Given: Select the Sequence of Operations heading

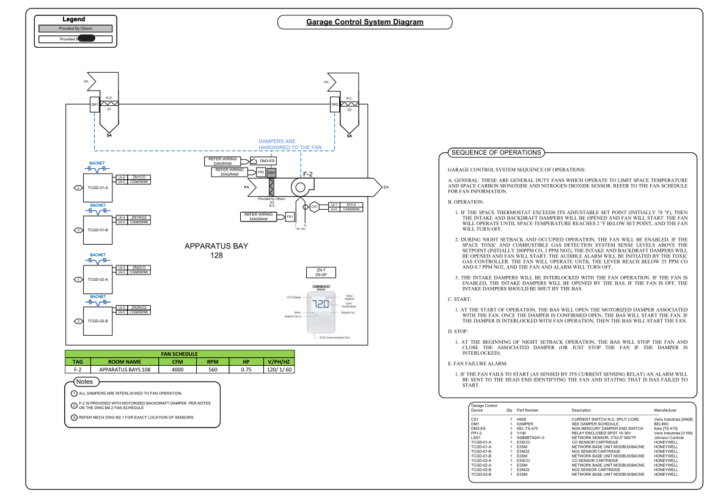Looking at the screenshot, I should (496, 152).
